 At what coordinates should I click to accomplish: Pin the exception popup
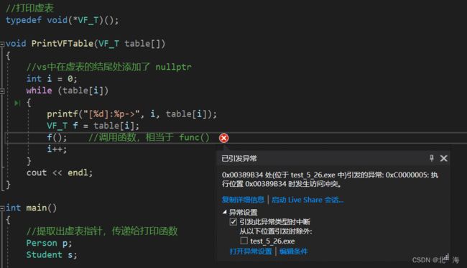click(x=431, y=158)
